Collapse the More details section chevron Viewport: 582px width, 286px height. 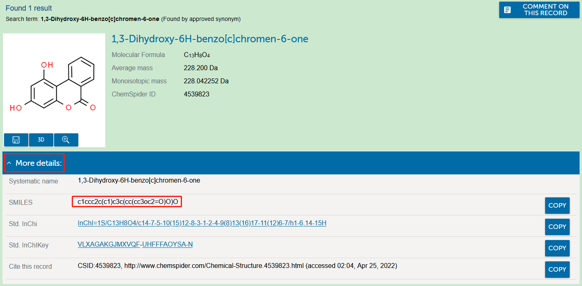[x=9, y=163]
